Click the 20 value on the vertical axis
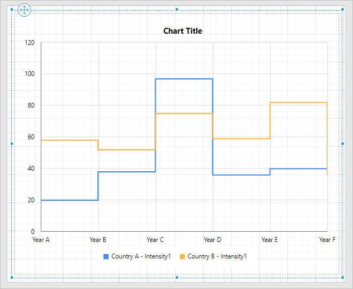This screenshot has width=353, height=289. (x=31, y=200)
